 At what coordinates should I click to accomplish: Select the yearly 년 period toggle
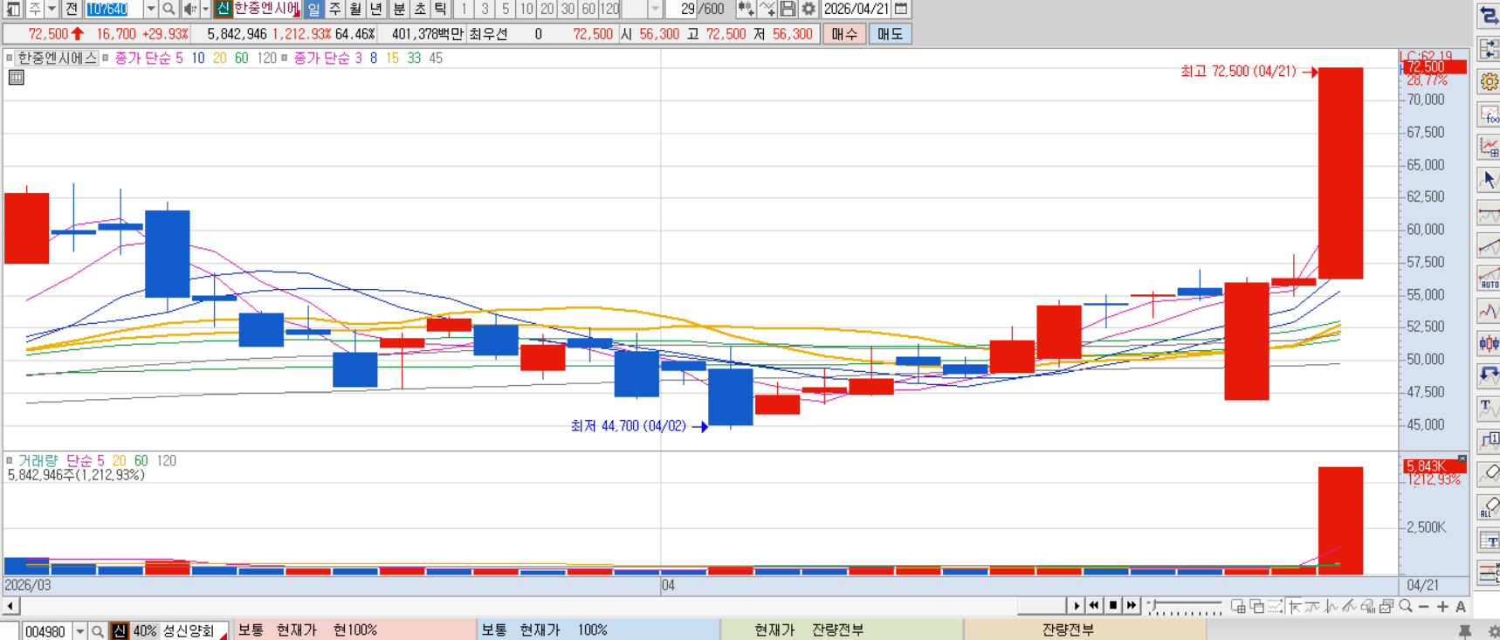[x=375, y=9]
